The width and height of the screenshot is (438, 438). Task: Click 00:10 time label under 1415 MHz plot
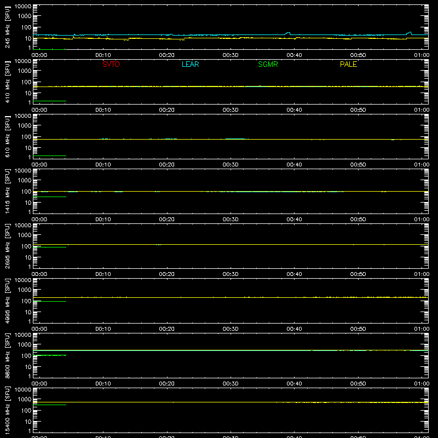(x=103, y=220)
